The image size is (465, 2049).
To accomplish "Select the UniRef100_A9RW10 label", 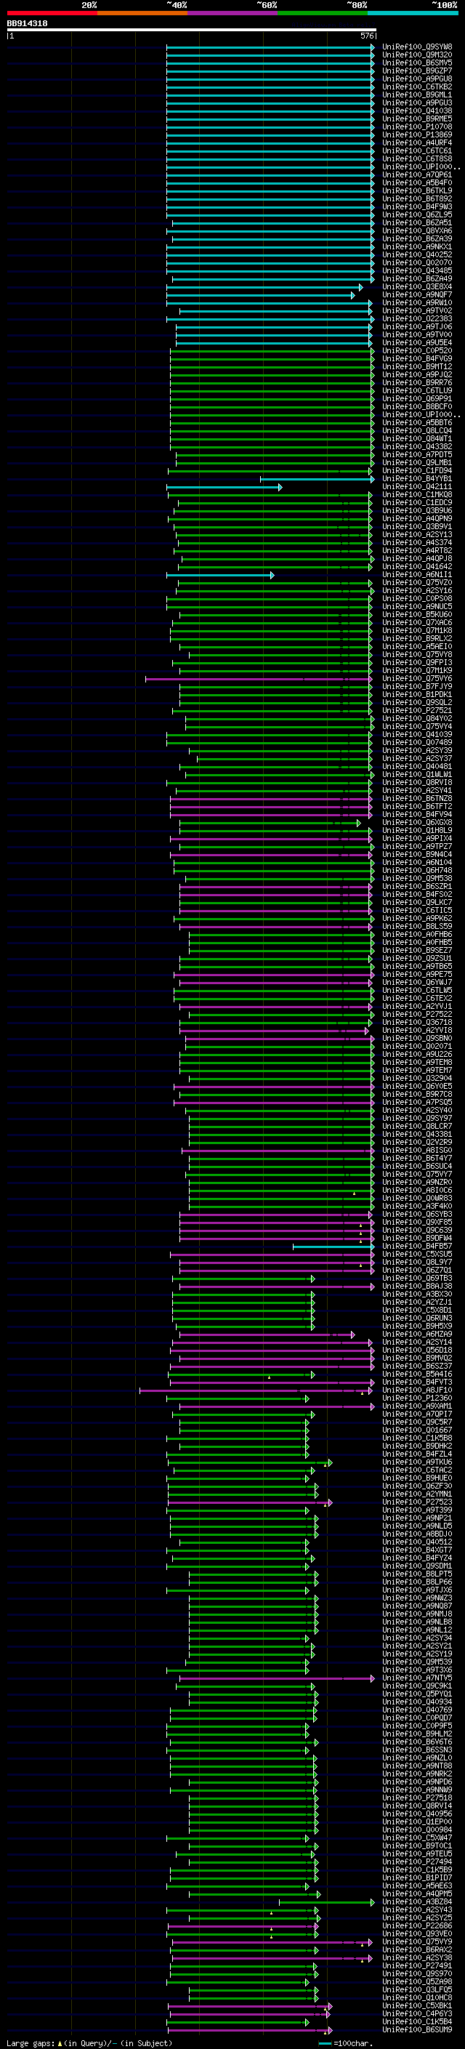I will pos(417,303).
